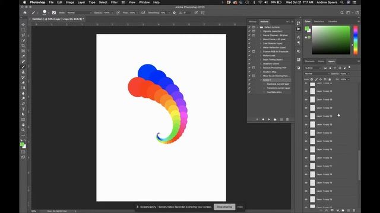Switch to the Paths tab
This screenshot has height=213, width=380.
321,62
